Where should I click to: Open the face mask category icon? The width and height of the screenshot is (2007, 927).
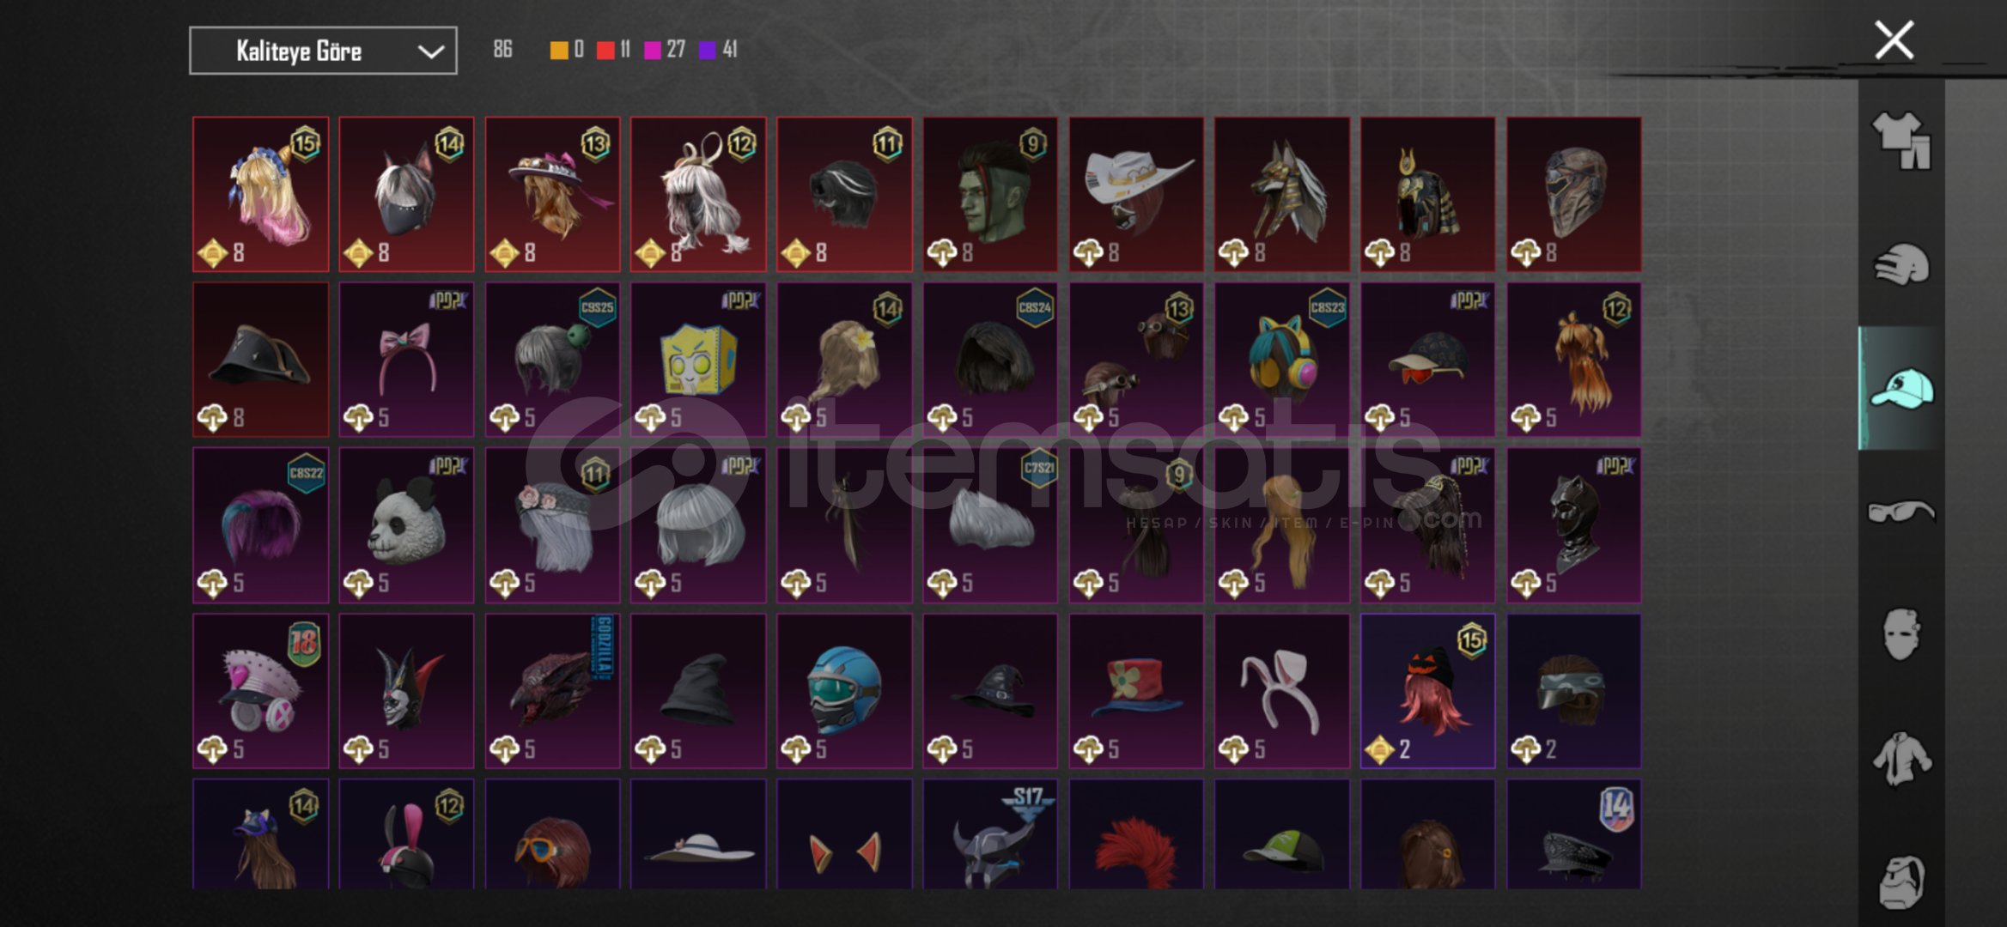point(1900,634)
